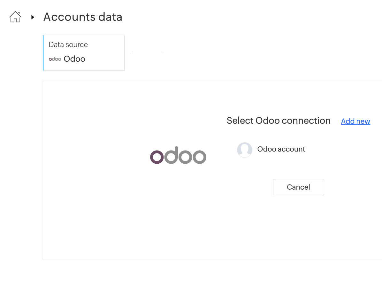The image size is (382, 282).
Task: Select the Data source step card
Action: 84,53
